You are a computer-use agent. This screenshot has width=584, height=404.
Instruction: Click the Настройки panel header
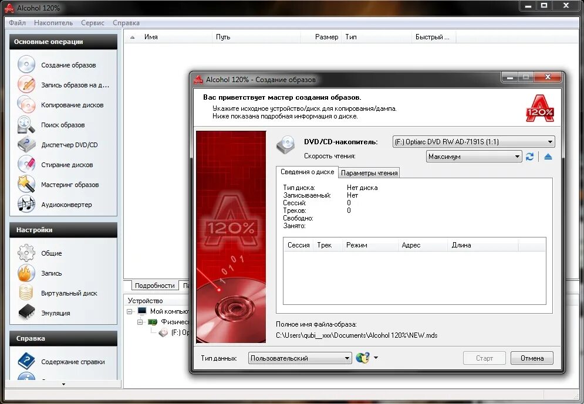click(x=63, y=230)
